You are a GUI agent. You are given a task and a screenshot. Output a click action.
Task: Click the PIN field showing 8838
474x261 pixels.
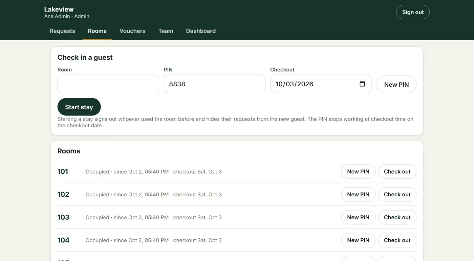[x=214, y=84]
